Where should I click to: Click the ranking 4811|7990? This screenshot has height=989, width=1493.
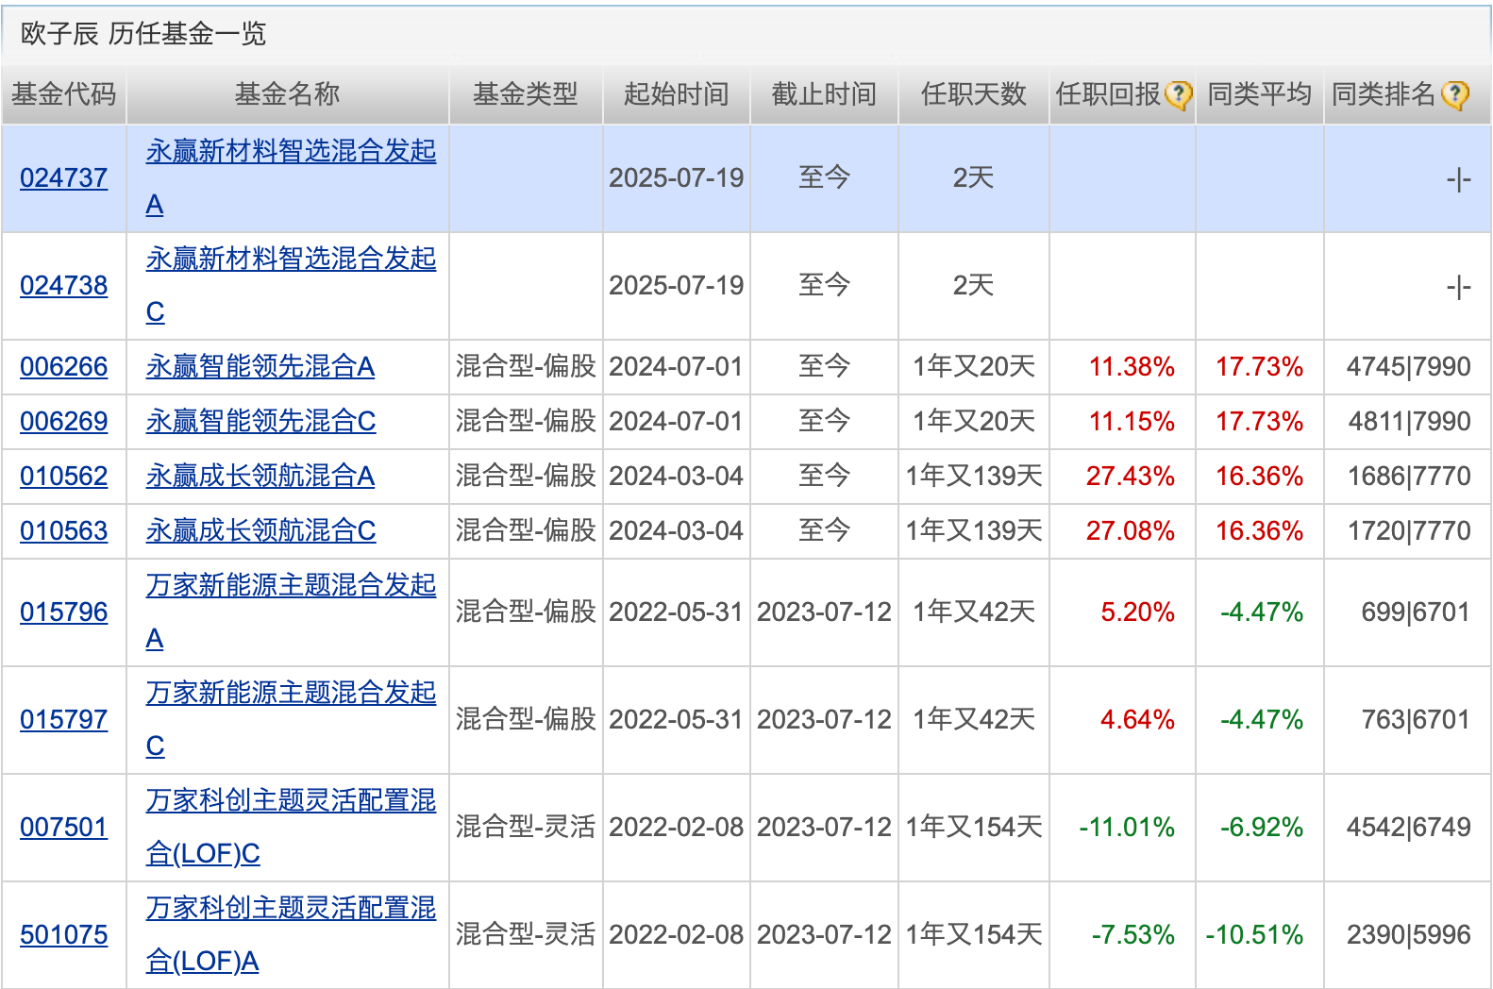click(x=1409, y=421)
